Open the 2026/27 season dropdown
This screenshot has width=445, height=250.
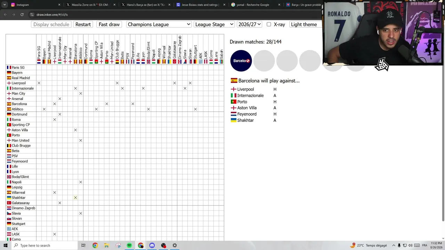coord(249,24)
